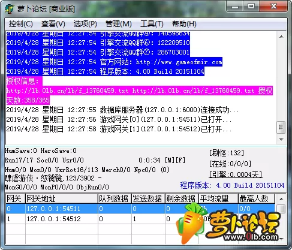Click the blue 程序版本 4.00 Build label
This screenshot has width=292, height=250.
point(232,185)
